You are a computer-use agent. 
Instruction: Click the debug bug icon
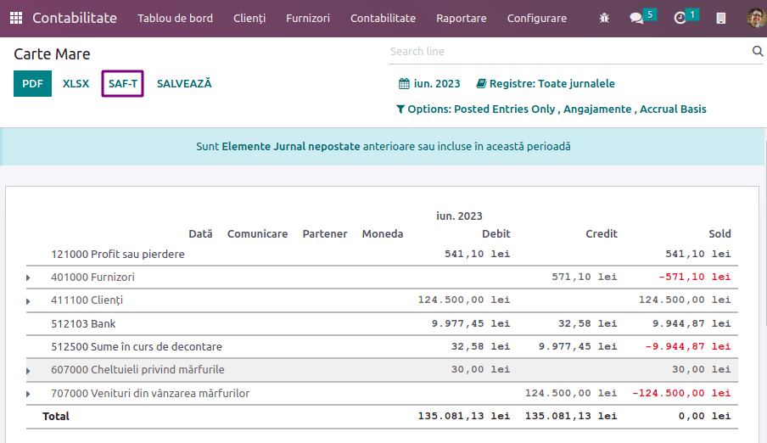(x=604, y=18)
